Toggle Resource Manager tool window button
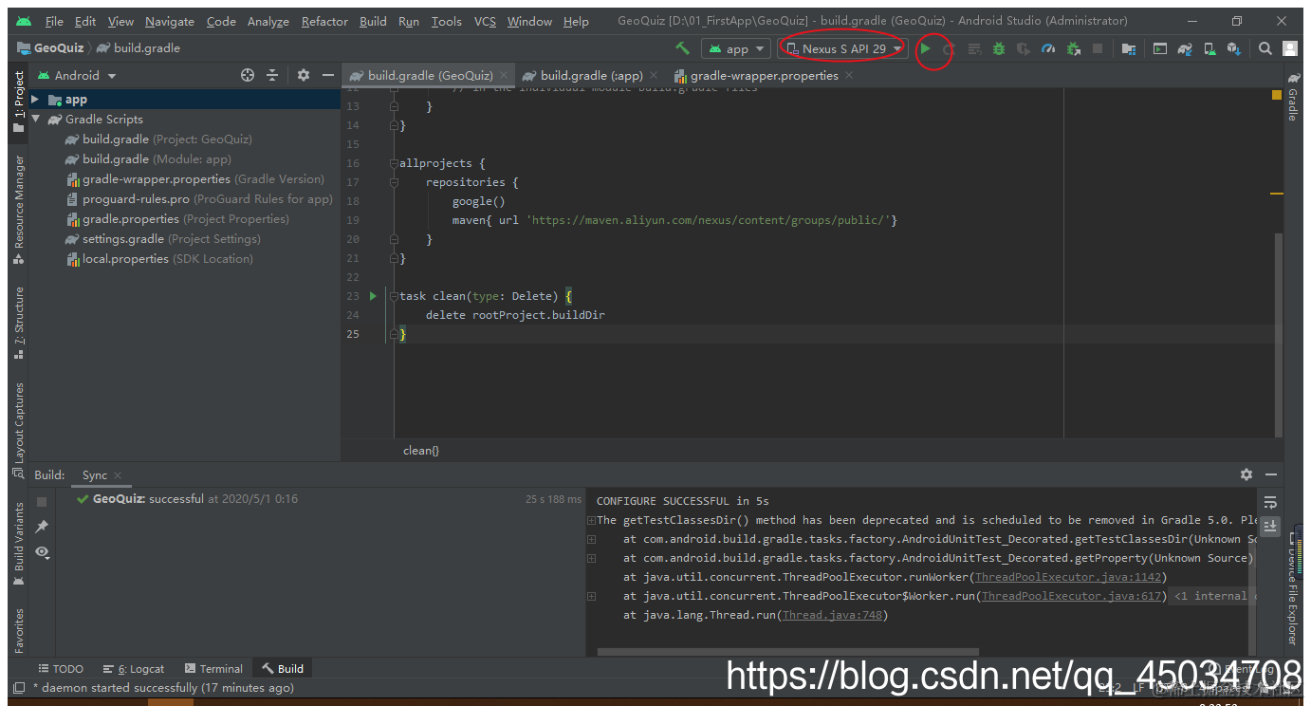This screenshot has width=1311, height=706. (x=18, y=210)
